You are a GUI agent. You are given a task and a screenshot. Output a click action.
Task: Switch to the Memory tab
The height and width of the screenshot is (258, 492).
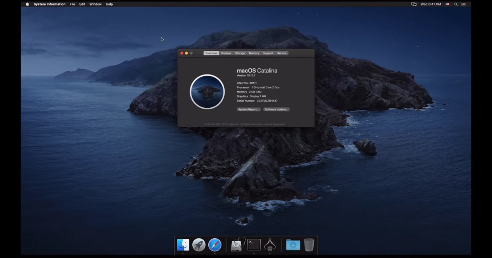pyautogui.click(x=254, y=53)
